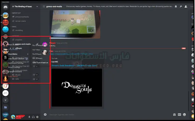The width and height of the screenshot is (195, 121).
Task: Open the gift Nitro icon
Action: pyautogui.click(x=174, y=115)
